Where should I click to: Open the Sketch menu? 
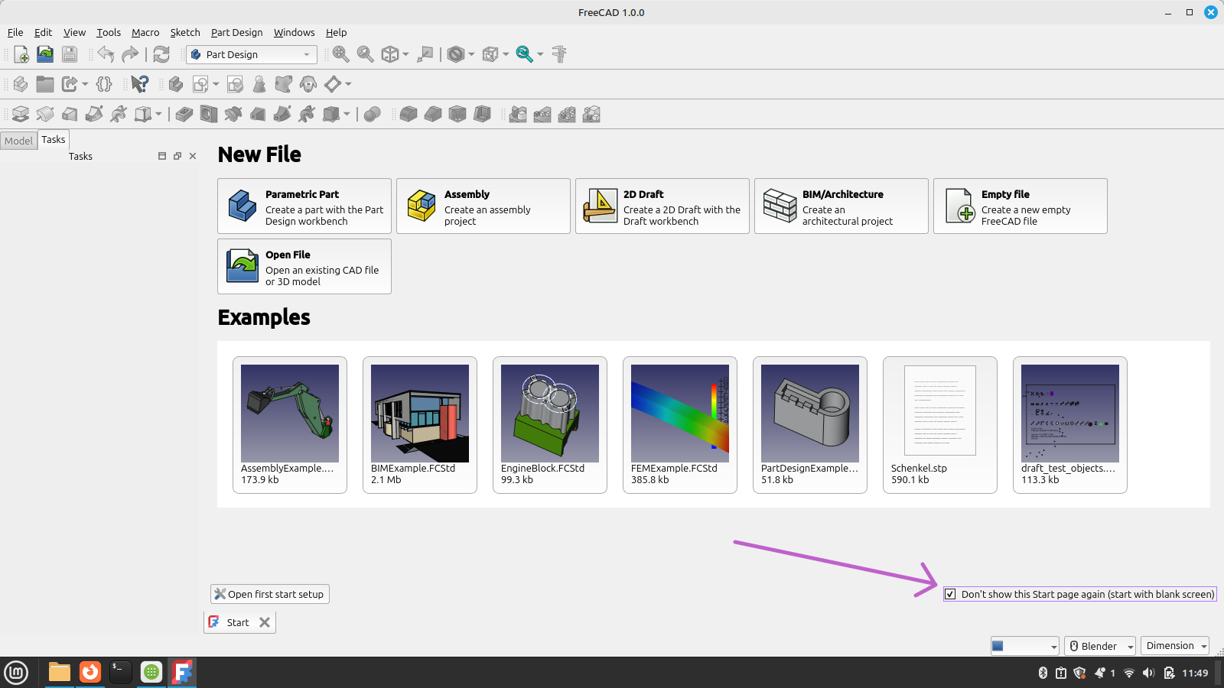[x=185, y=32]
